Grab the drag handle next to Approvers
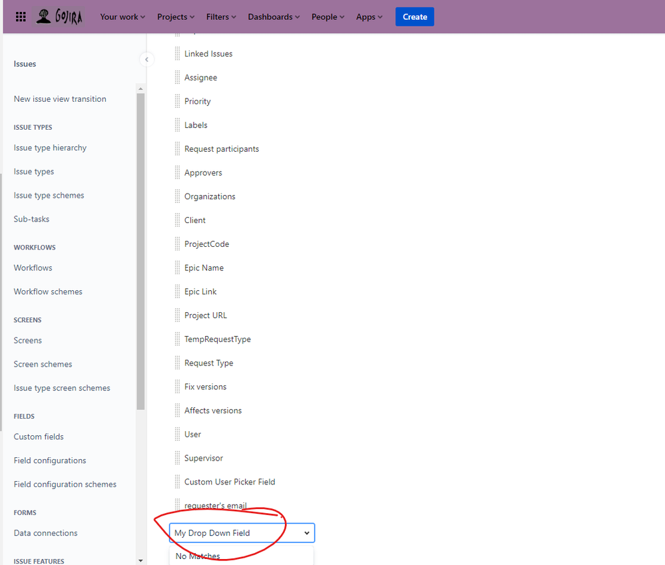Screen dimensions: 665x565 coord(177,172)
